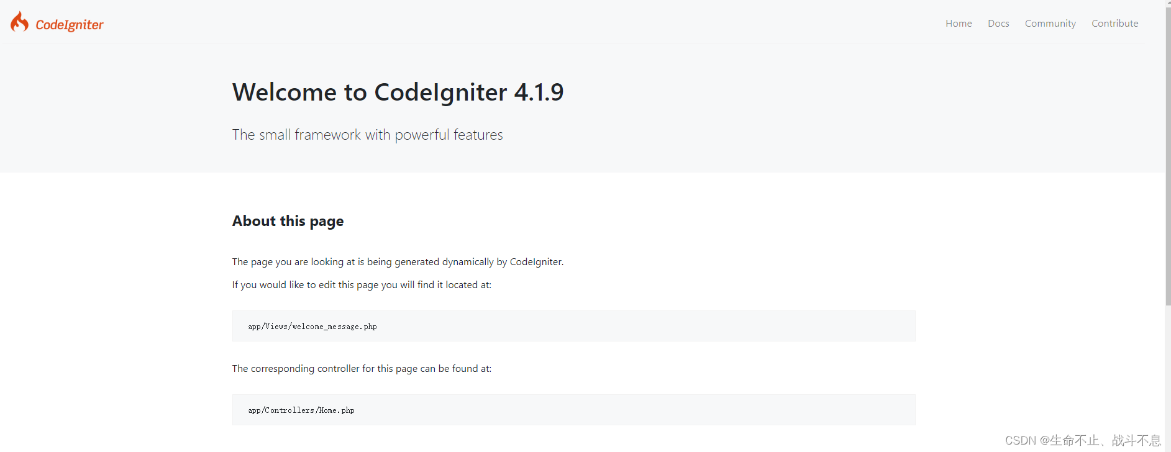
Task: Click the Welcome to CodeIgniter 4.1.9 heading
Action: coord(398,93)
